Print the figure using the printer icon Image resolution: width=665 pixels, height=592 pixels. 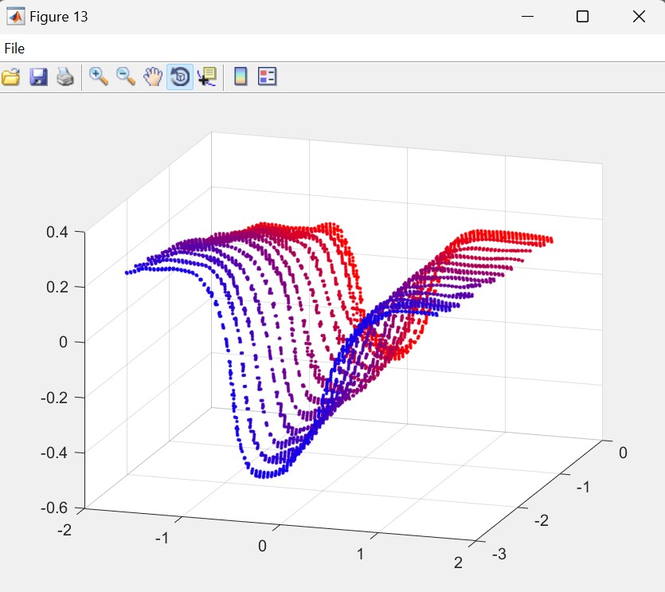click(x=65, y=77)
